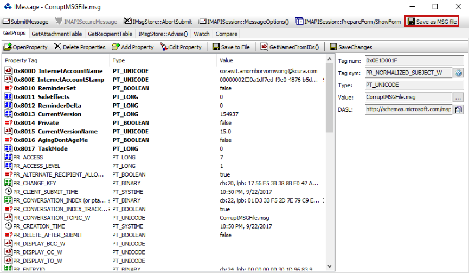Click the DASL schema URL field
Viewport: 469px width, 273px height.
tap(408, 109)
